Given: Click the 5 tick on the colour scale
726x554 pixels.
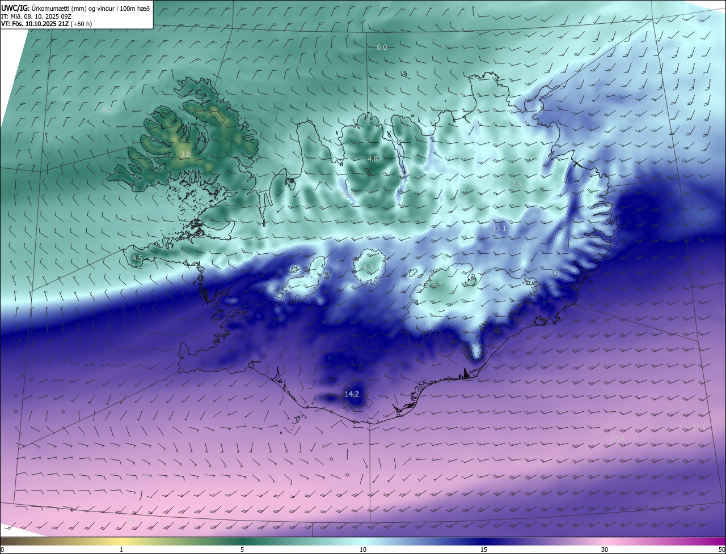Looking at the screenshot, I should click(x=242, y=549).
